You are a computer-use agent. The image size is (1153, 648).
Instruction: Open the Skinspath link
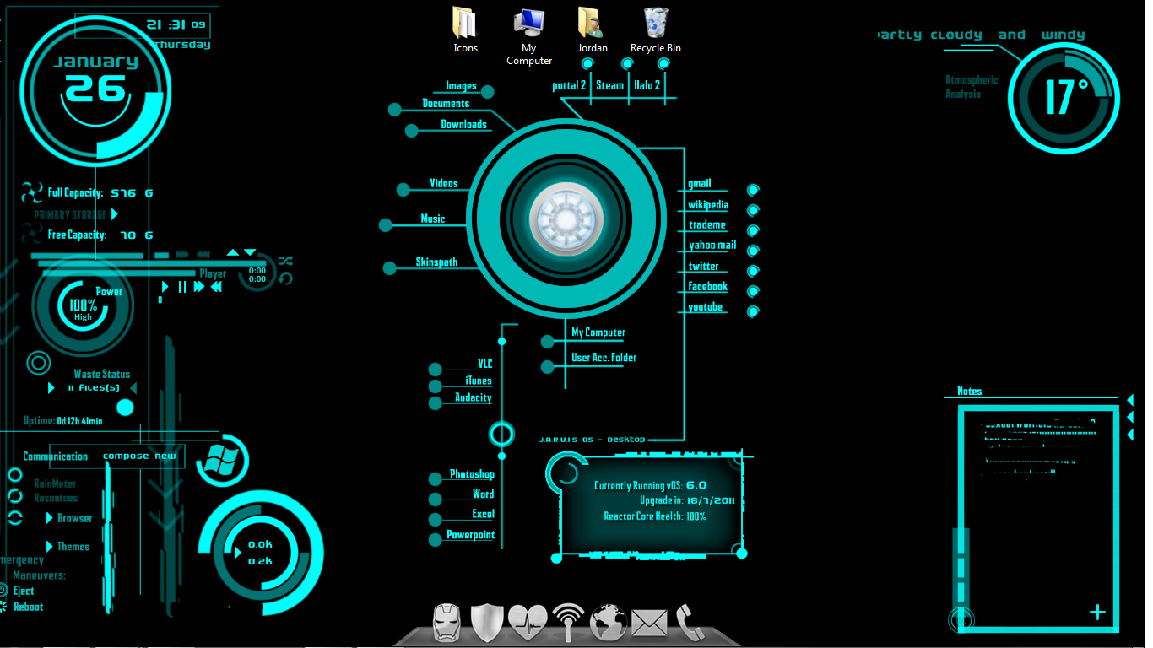point(436,262)
